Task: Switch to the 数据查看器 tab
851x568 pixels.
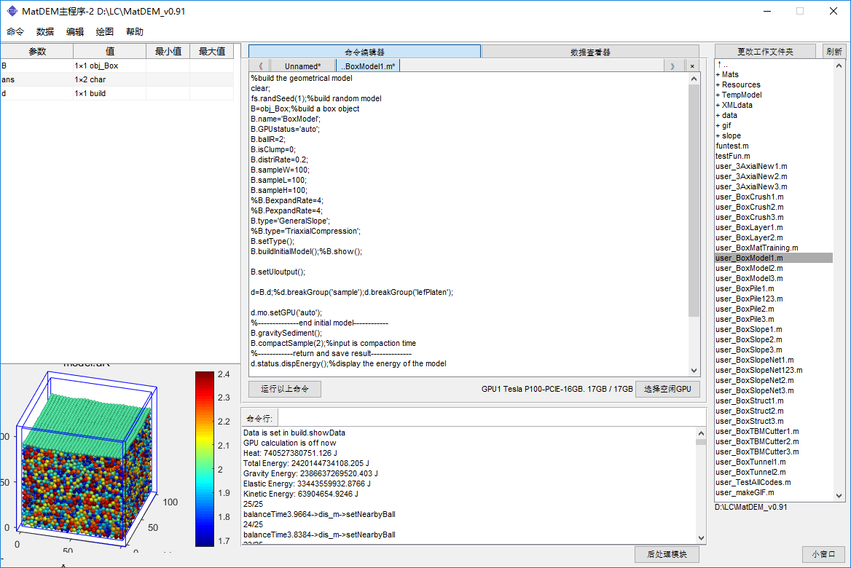Action: 590,52
